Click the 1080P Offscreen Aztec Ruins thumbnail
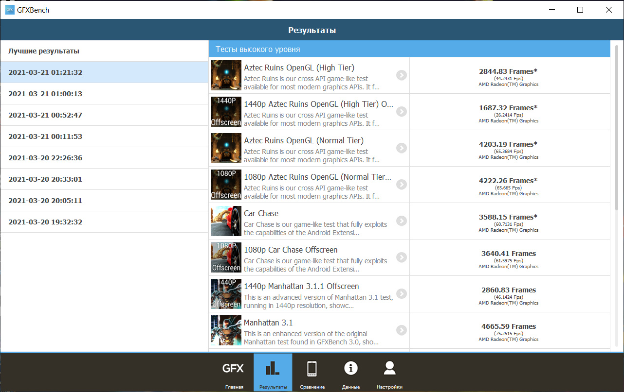This screenshot has height=392, width=624. click(226, 185)
